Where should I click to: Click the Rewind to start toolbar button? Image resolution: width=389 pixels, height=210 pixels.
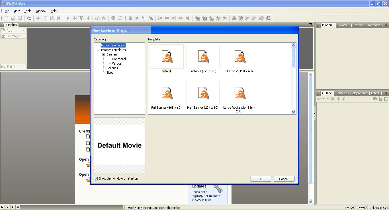160,18
